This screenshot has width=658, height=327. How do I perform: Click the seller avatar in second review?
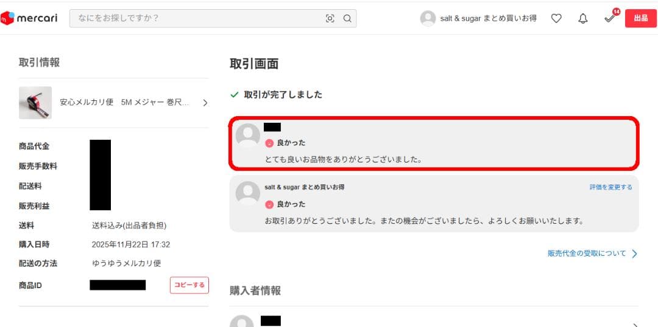[x=247, y=193]
